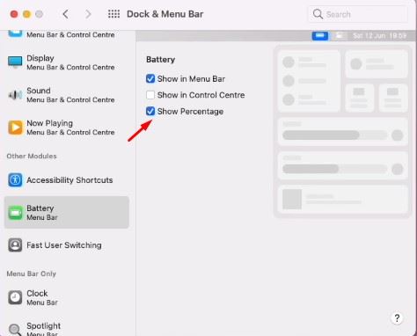The width and height of the screenshot is (417, 336).
Task: Click the Now Playing orange play icon
Action: [15, 128]
